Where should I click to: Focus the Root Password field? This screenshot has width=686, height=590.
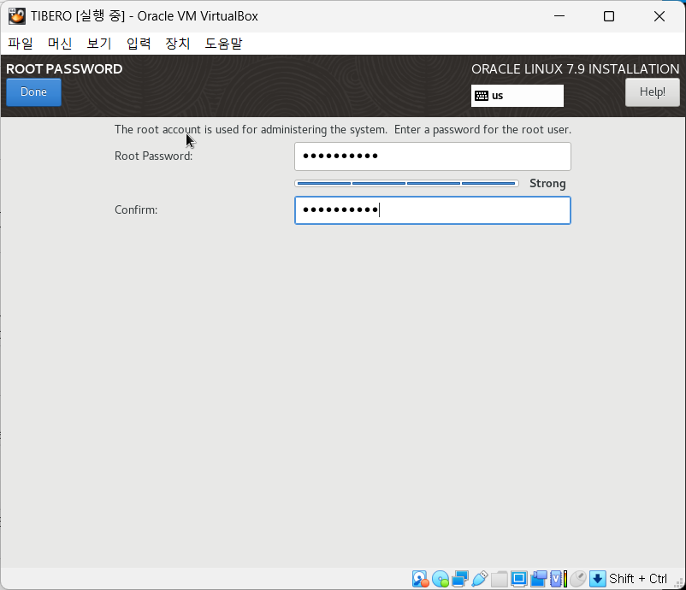(x=432, y=156)
